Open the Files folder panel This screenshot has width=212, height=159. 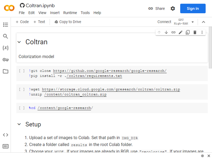point(6,71)
